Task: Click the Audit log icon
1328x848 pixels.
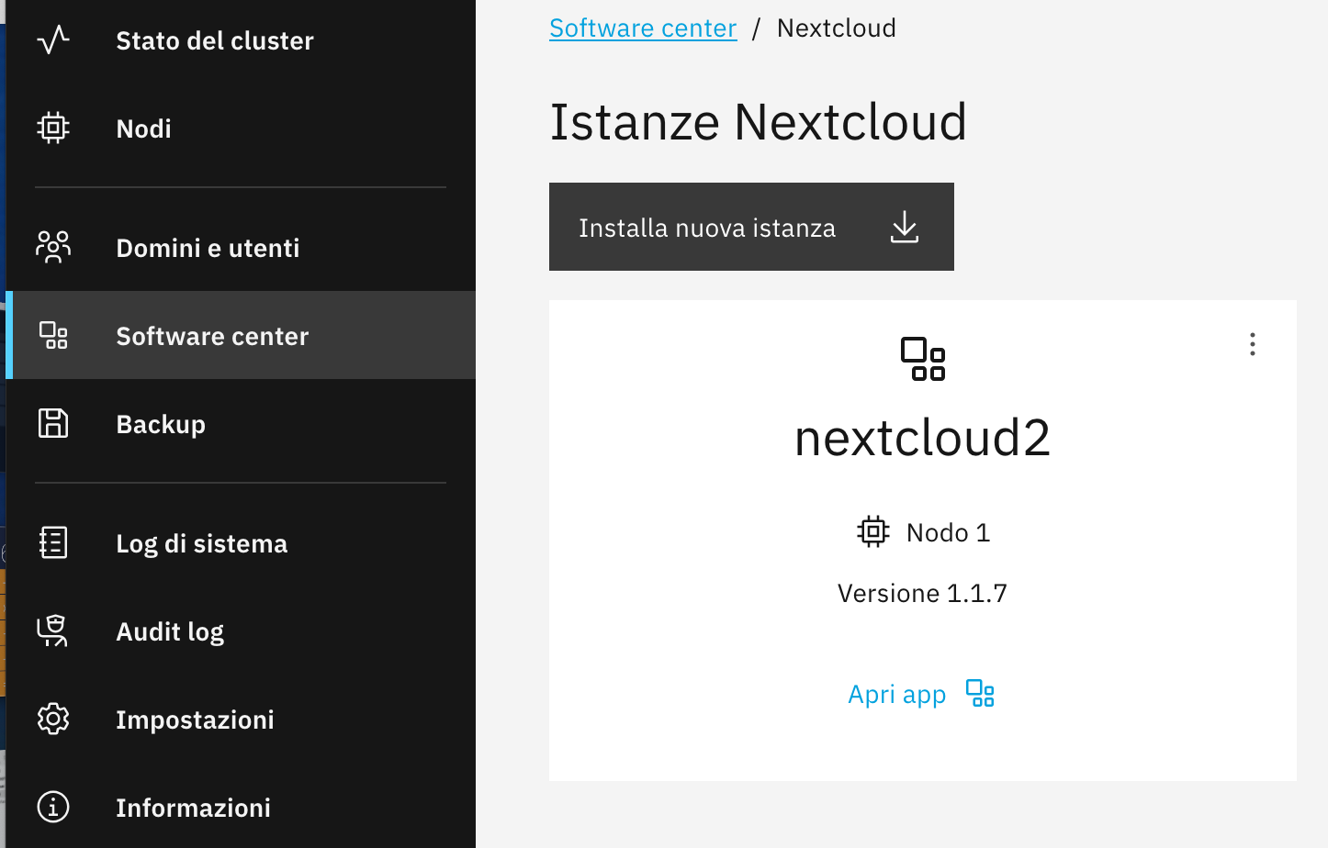Action: point(53,630)
